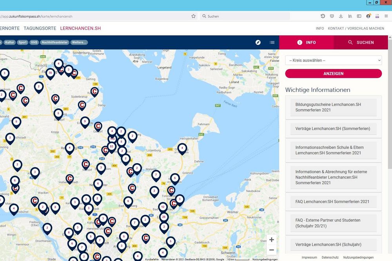
Task: Toggle the sidebar view icon
Action: (359, 16)
